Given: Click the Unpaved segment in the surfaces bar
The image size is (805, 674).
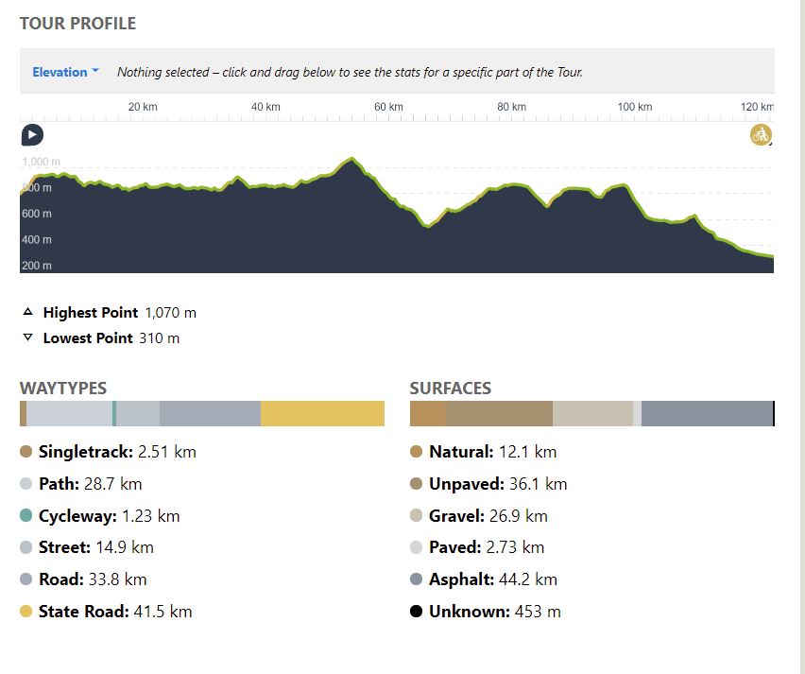Looking at the screenshot, I should click(x=499, y=414).
